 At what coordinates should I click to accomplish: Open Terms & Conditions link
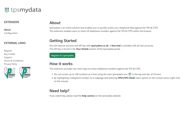(14, 61)
